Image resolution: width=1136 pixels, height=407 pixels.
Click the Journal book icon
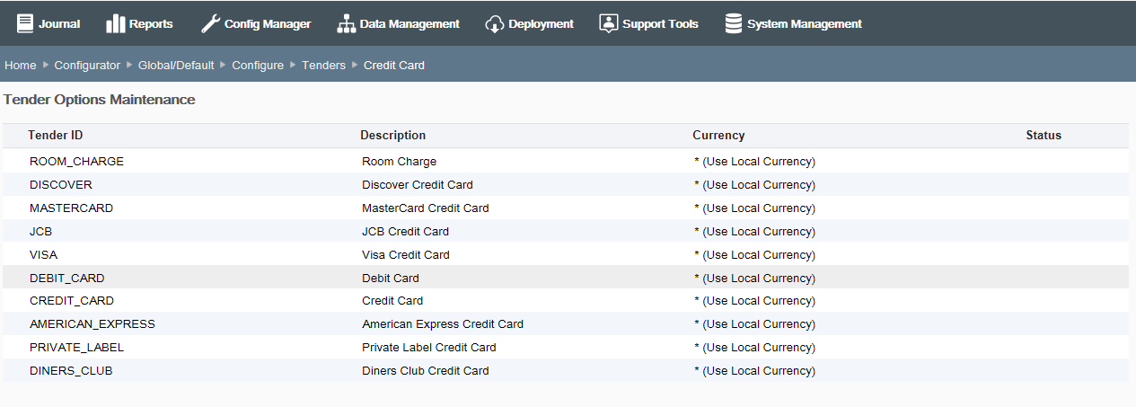tap(24, 24)
